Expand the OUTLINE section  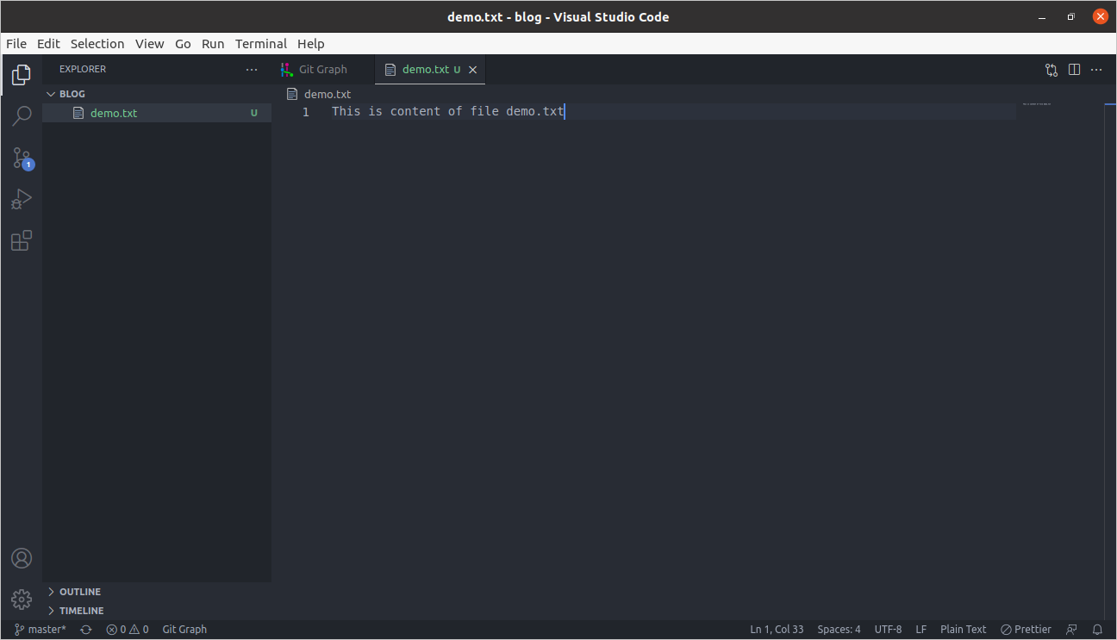tap(157, 592)
